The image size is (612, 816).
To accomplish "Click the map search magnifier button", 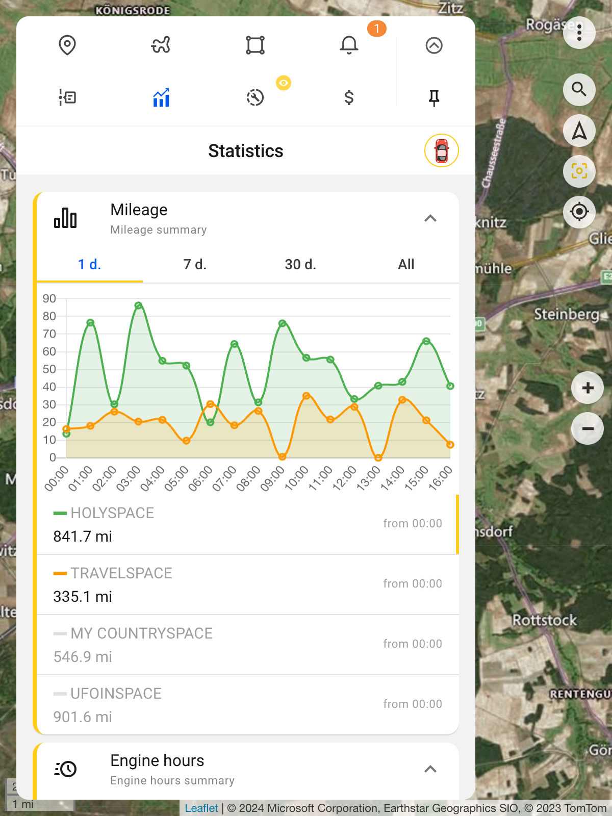I will pyautogui.click(x=579, y=89).
